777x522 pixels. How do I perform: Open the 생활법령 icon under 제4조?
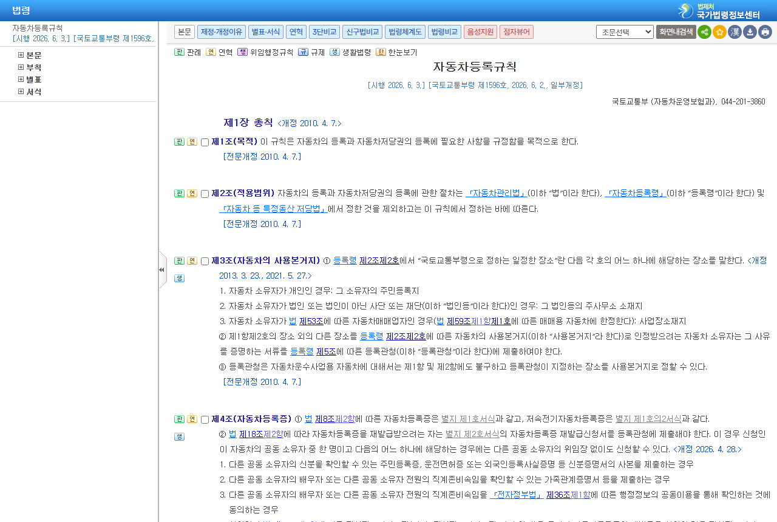point(179,436)
